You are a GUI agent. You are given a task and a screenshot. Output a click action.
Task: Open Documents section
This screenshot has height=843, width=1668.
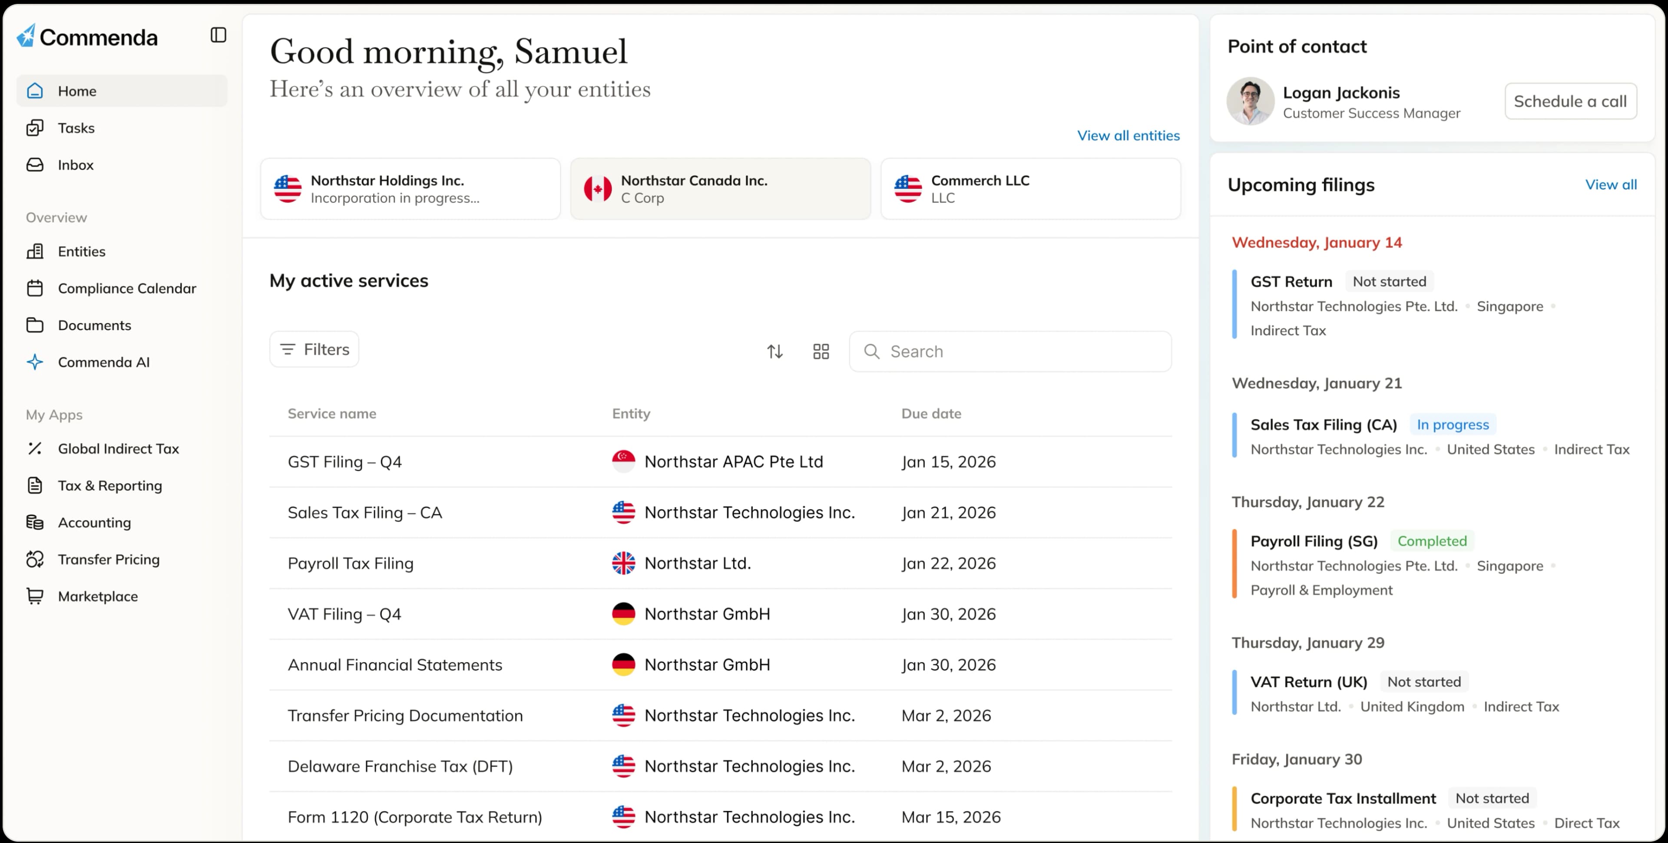[x=122, y=326]
